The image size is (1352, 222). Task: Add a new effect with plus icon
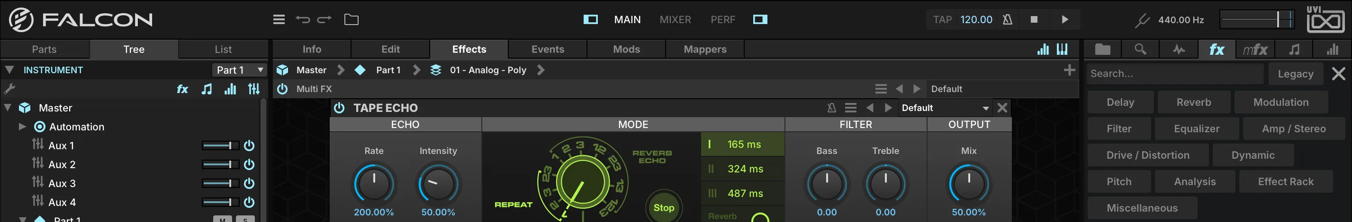tap(1069, 69)
